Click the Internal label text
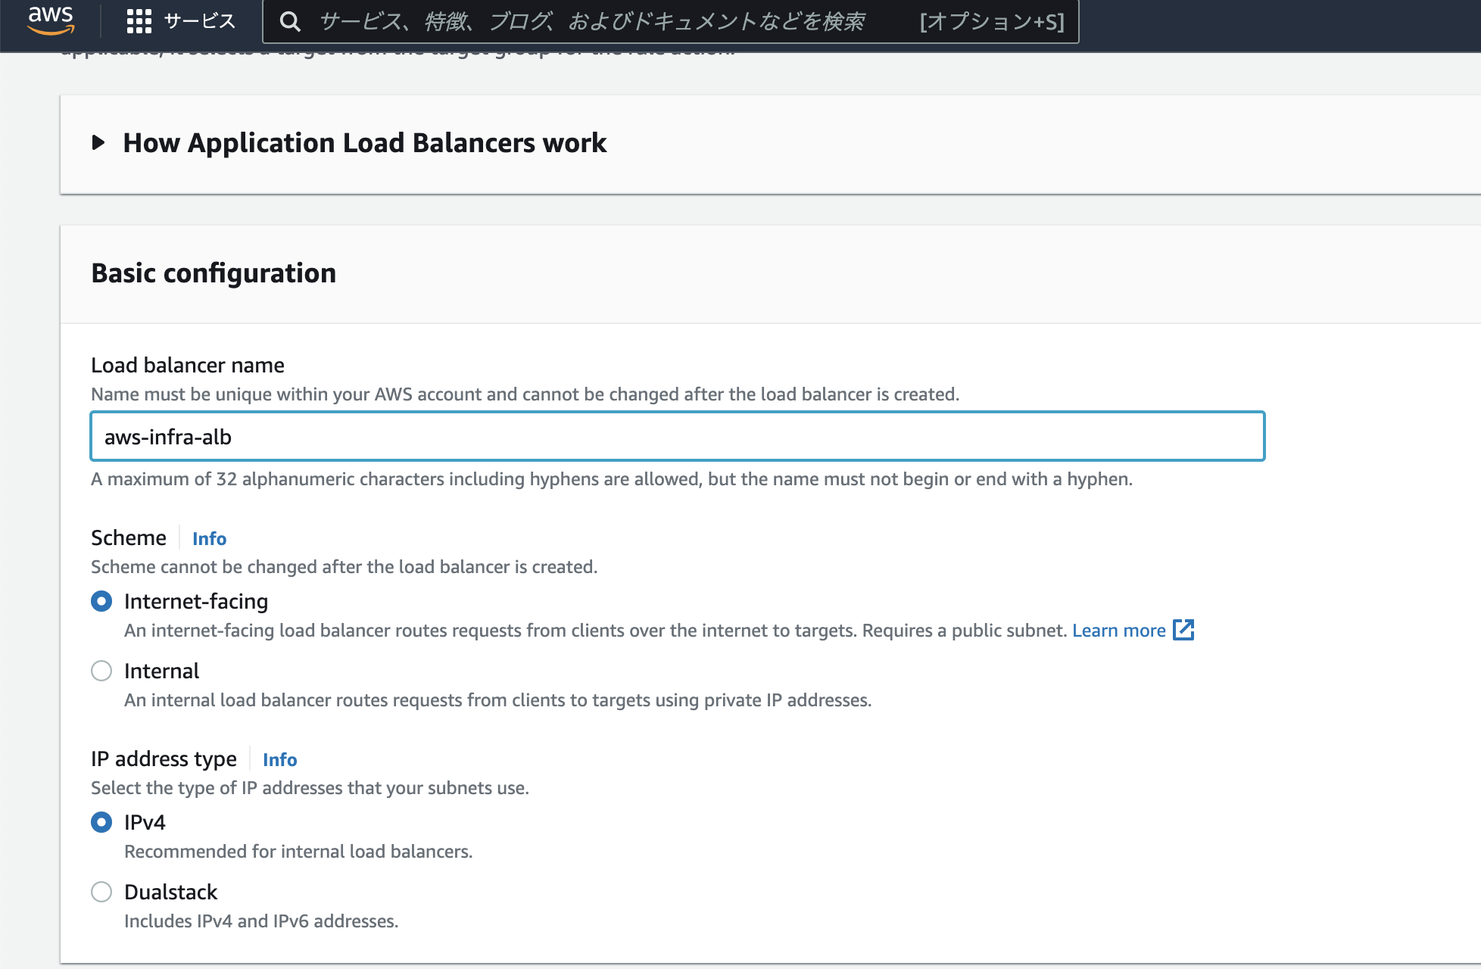The width and height of the screenshot is (1481, 969). pos(161,671)
